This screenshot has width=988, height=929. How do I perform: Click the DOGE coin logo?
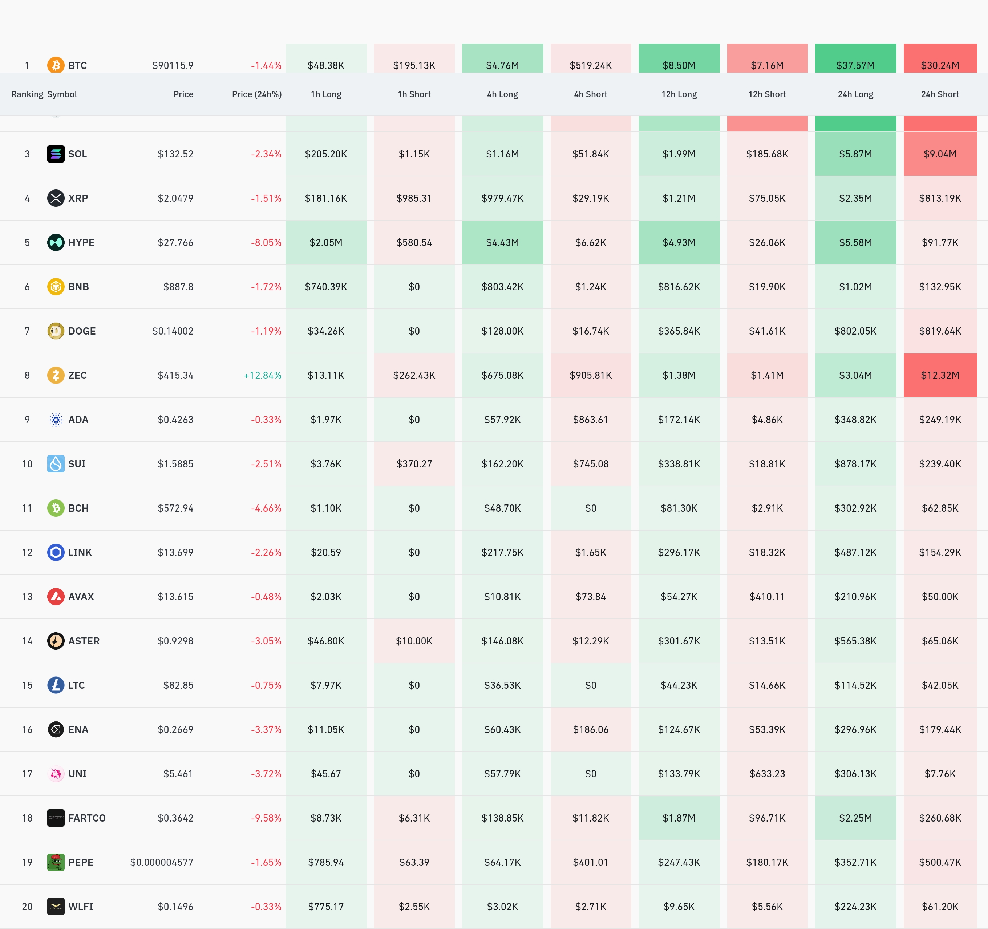tap(56, 331)
